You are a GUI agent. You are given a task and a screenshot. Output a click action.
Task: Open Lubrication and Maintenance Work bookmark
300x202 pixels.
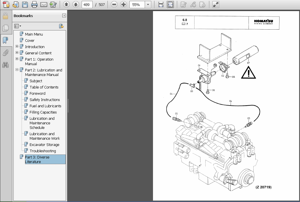pyautogui.click(x=45, y=136)
